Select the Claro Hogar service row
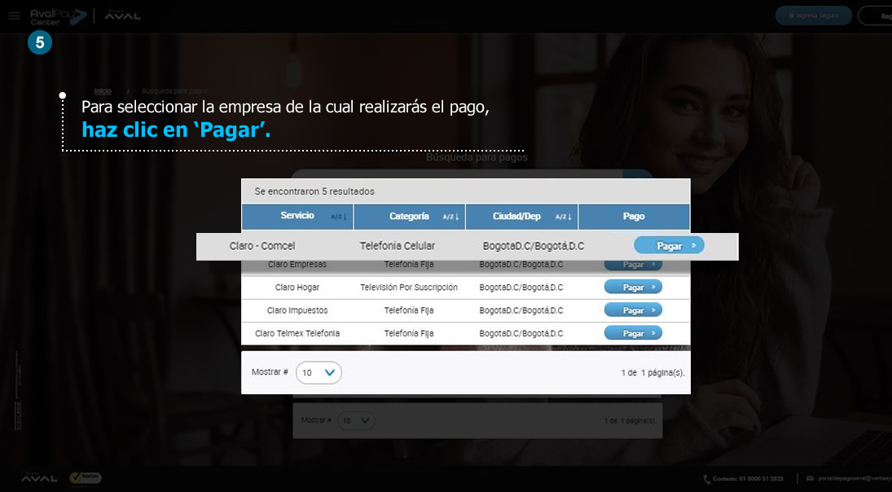 click(297, 288)
